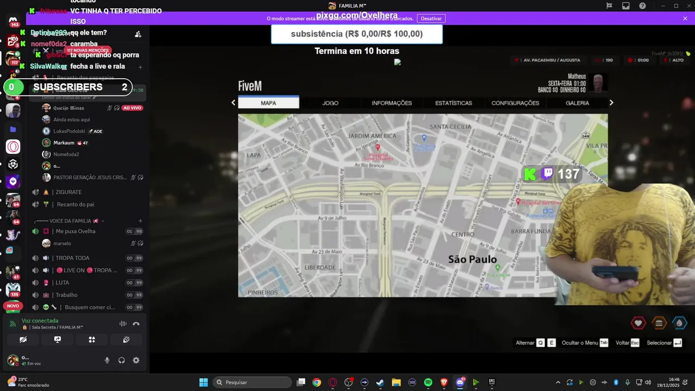Switch to the INFORMAÇÕES tab

391,103
